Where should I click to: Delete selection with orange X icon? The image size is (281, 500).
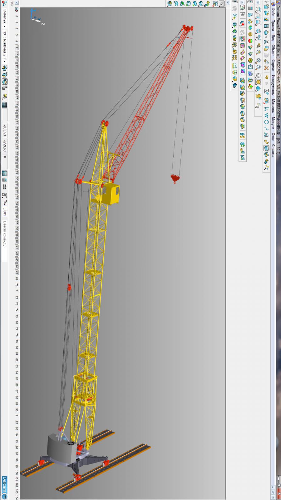pos(266,67)
